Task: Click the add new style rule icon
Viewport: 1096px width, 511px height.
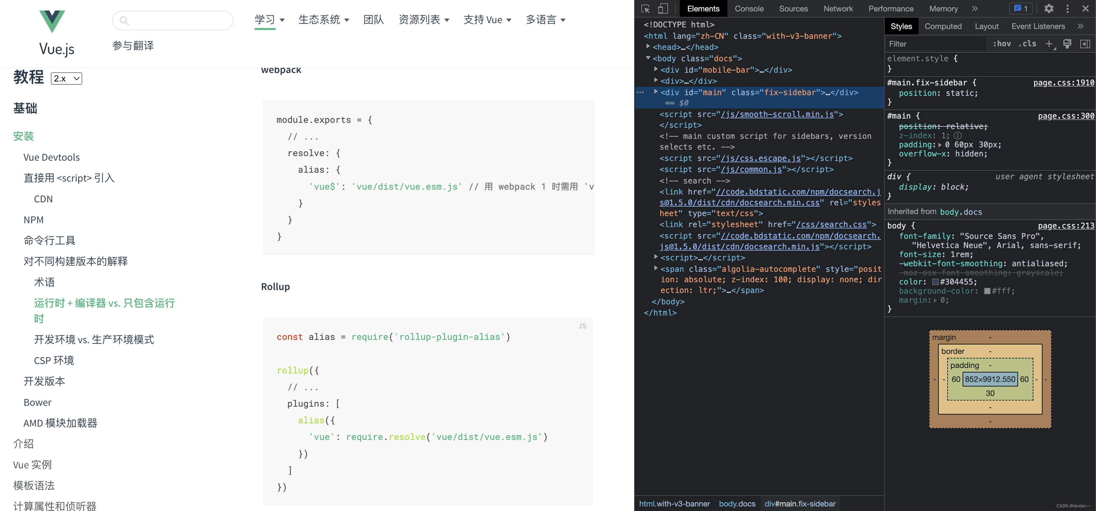Action: click(1050, 45)
